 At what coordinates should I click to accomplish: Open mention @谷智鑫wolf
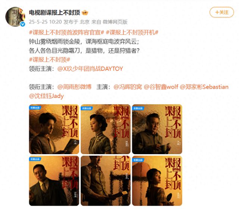tap(161, 87)
